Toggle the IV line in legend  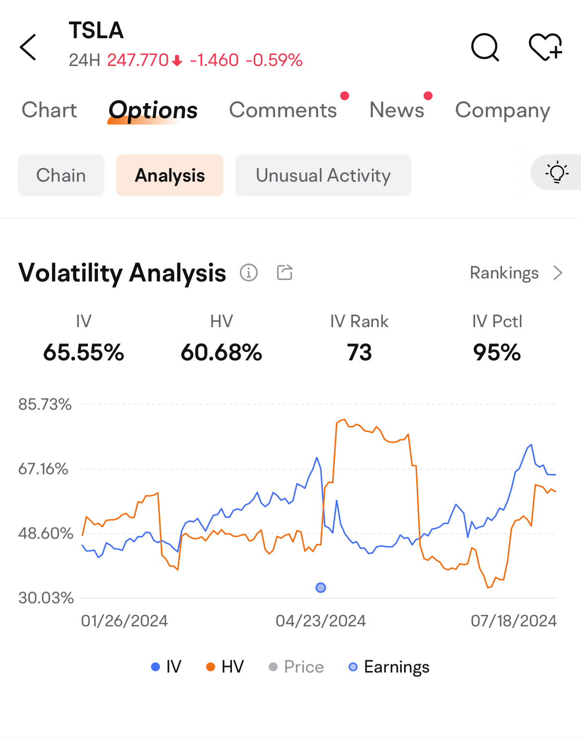point(166,667)
